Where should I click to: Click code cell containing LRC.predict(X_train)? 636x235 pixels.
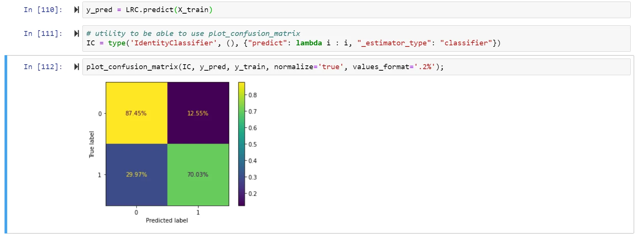click(356, 10)
